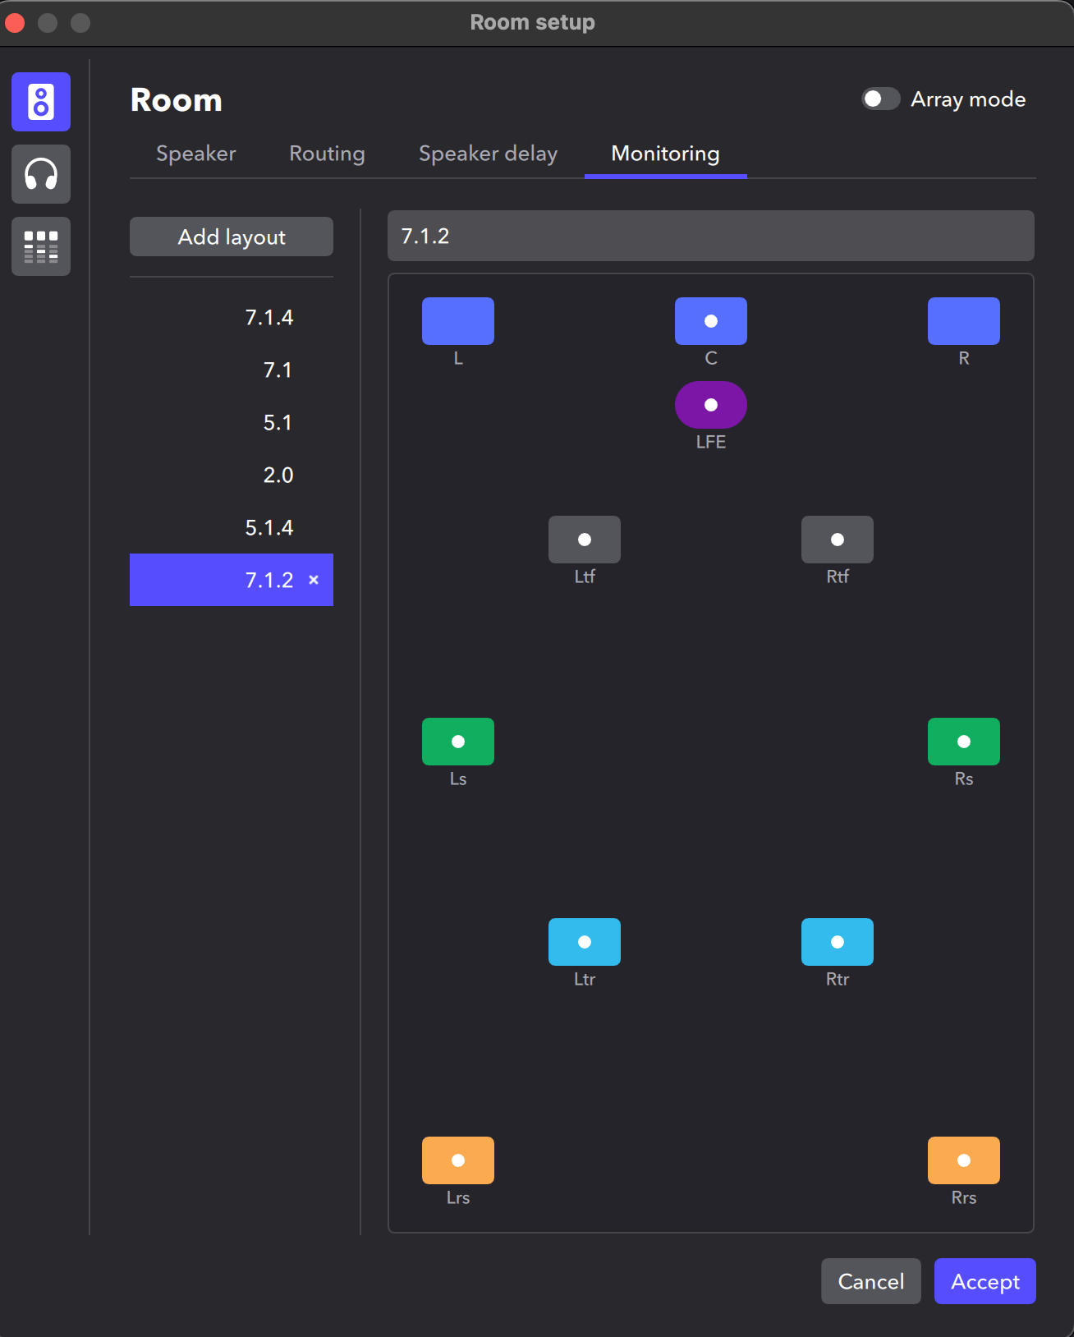Viewport: 1074px width, 1337px height.
Task: Click the 7.1.2 layout name field
Action: (x=711, y=236)
